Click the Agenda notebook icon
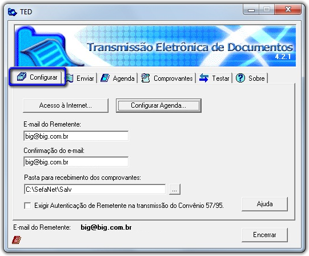 point(105,78)
